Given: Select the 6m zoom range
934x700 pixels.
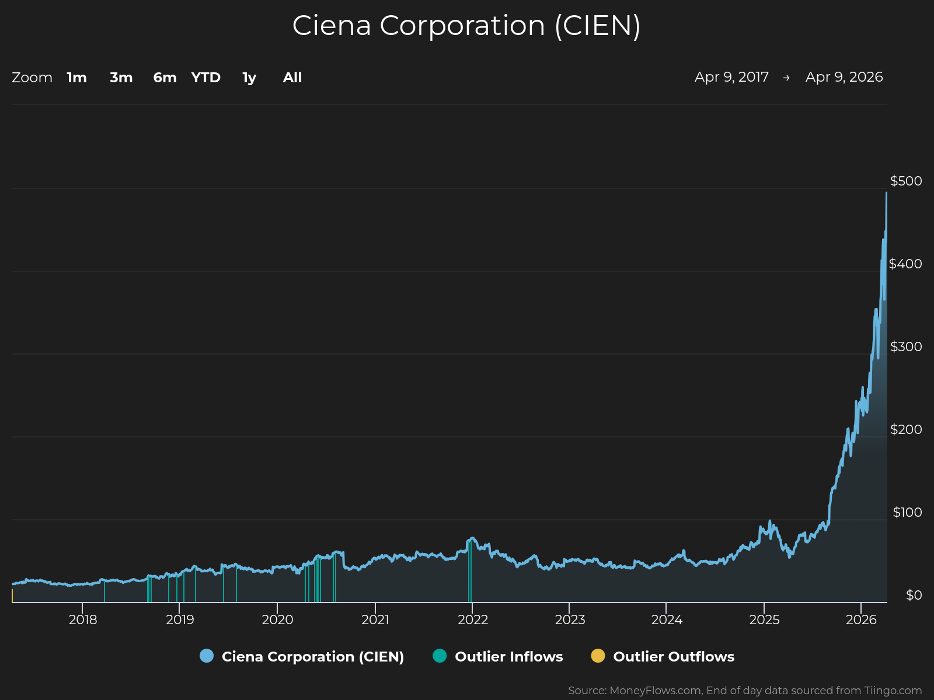Looking at the screenshot, I should coord(165,78).
